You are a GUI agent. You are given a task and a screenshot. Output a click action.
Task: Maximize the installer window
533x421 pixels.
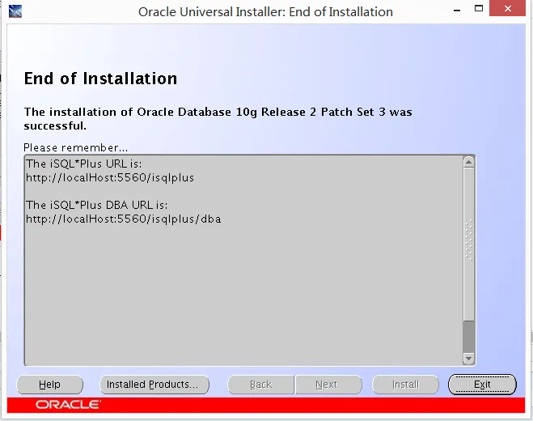pyautogui.click(x=479, y=8)
